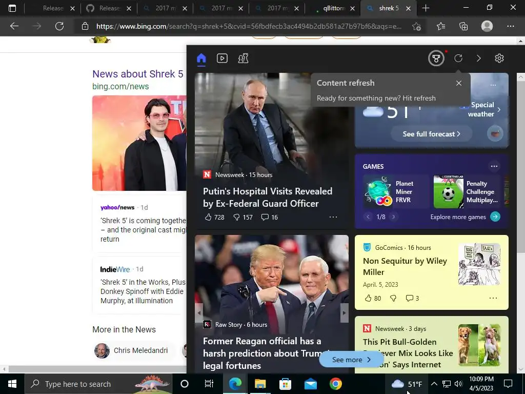Open the Games chess-piece tab icon
The image size is (525, 394).
[x=243, y=58]
